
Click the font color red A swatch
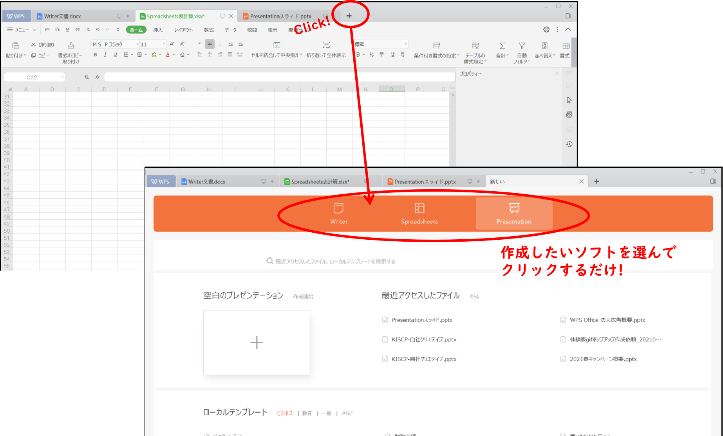pyautogui.click(x=168, y=55)
